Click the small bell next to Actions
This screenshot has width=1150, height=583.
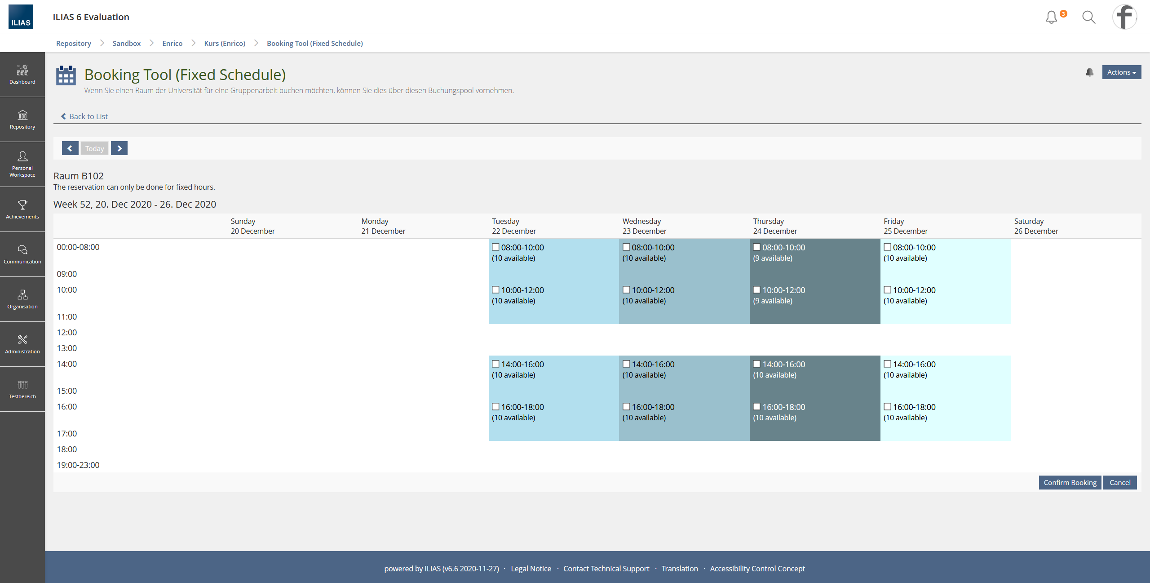[x=1089, y=72]
